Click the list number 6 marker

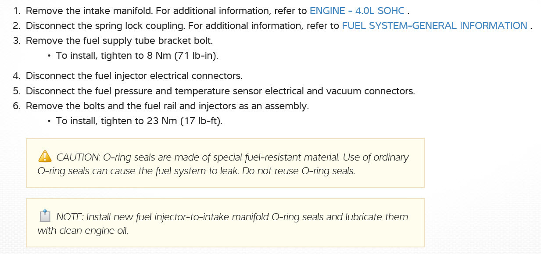[17, 106]
